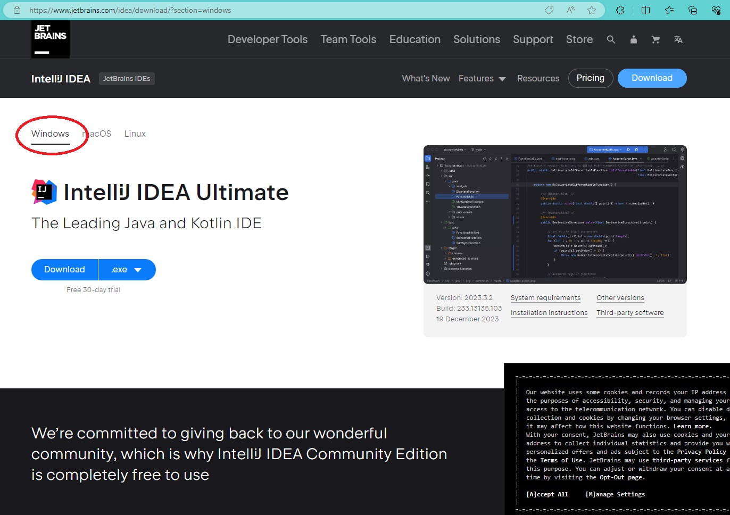The width and height of the screenshot is (730, 515).
Task: Open the browser favorites list icon
Action: (x=669, y=10)
